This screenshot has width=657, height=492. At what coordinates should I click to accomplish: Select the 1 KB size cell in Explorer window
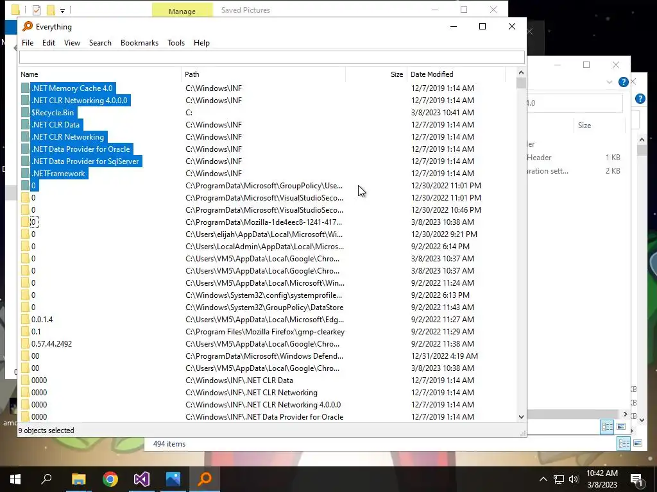click(x=613, y=158)
